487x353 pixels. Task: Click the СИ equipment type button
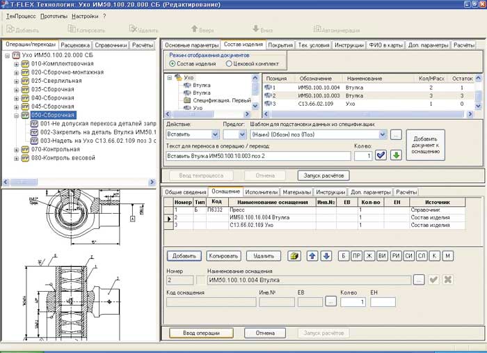409,256
